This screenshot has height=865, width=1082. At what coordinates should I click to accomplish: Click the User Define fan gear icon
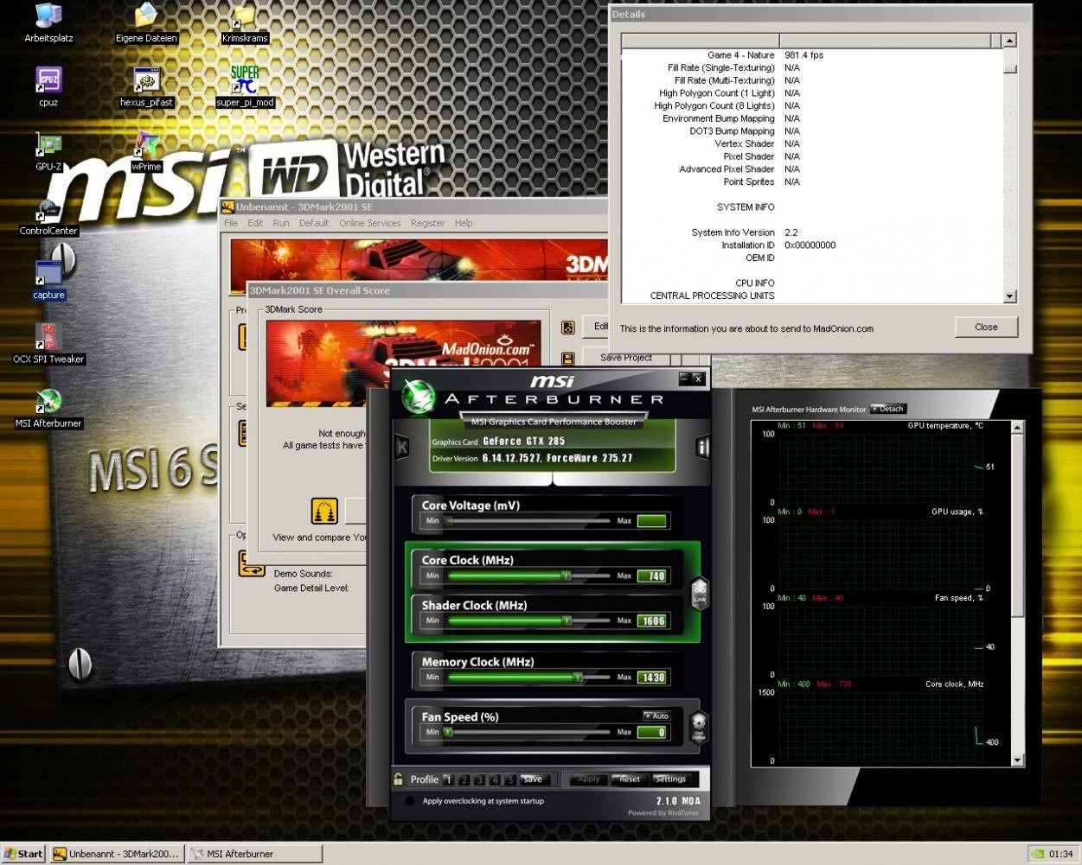(699, 727)
